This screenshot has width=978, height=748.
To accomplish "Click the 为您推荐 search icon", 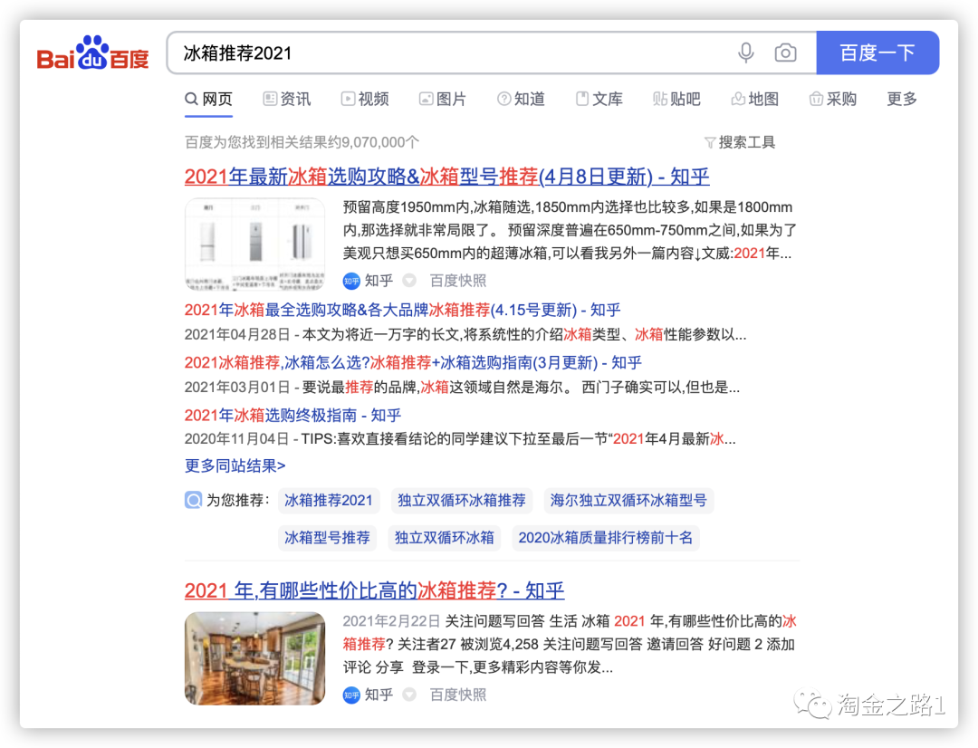I will pyautogui.click(x=194, y=501).
